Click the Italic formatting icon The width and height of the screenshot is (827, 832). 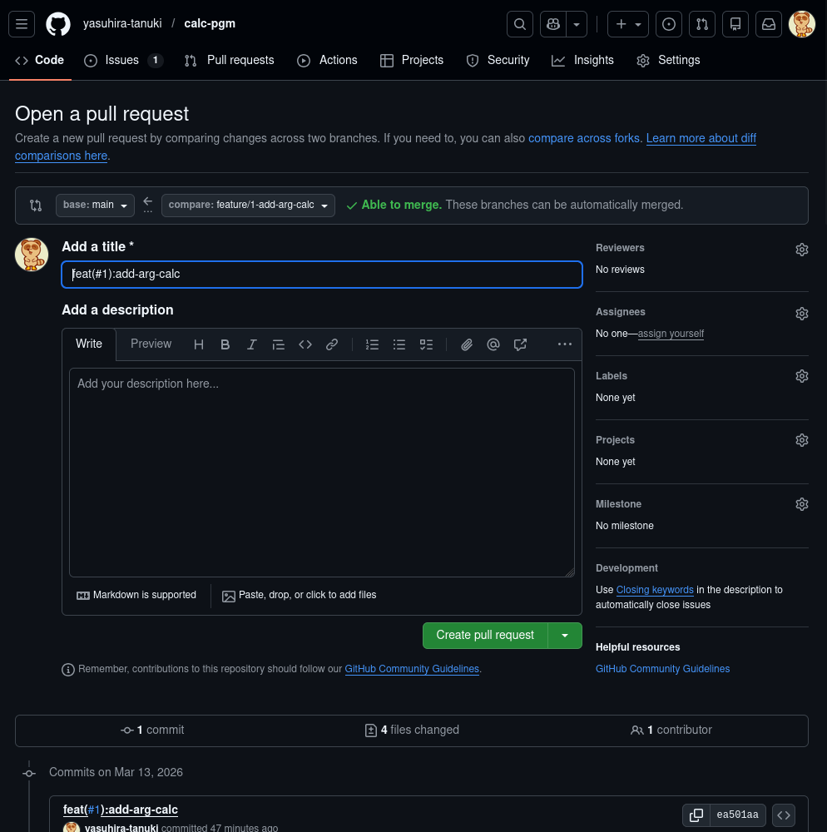251,344
